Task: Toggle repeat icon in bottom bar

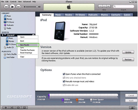Action: (18, 108)
